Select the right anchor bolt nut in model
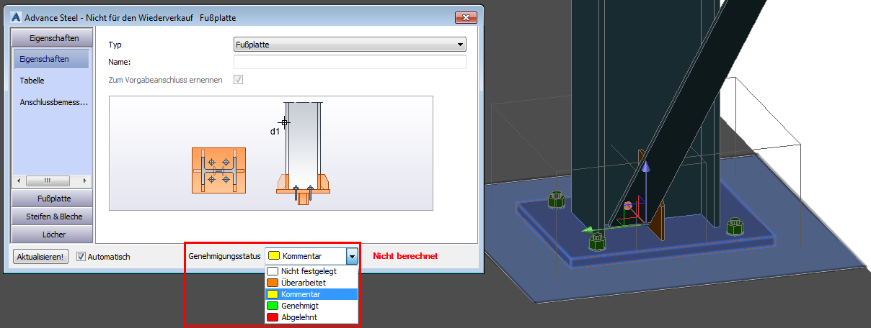Image resolution: width=871 pixels, height=328 pixels. [734, 227]
